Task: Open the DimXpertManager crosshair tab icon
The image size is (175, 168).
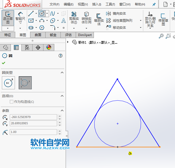Action: pos(38,47)
